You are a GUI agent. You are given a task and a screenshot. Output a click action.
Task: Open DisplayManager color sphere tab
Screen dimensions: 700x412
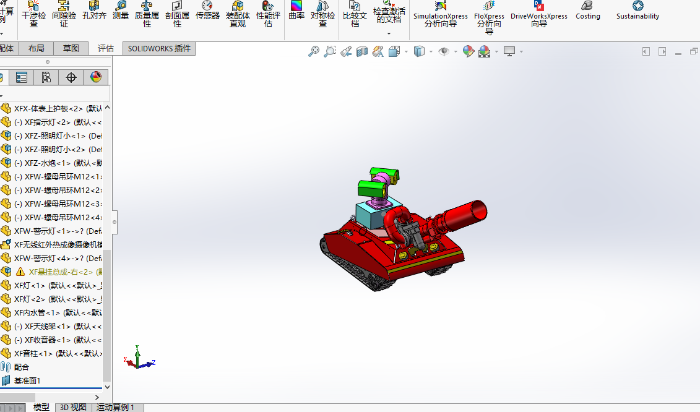[x=95, y=77]
